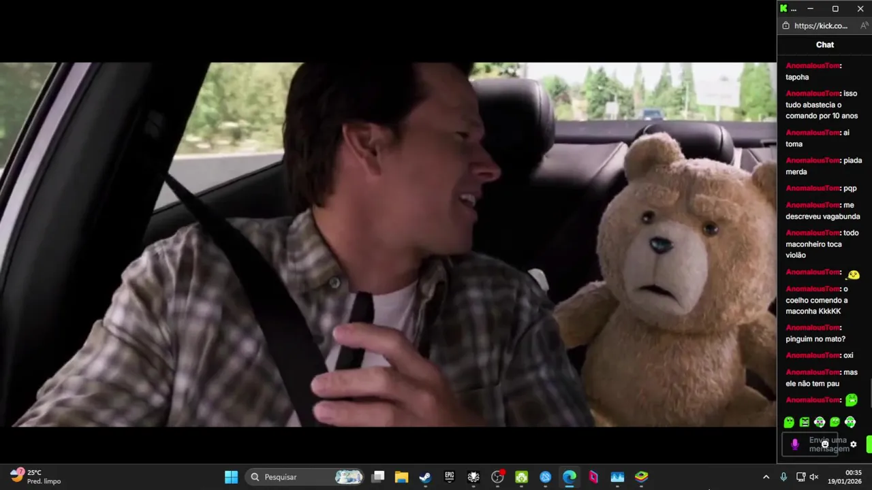
Task: Open the emoji picker smiley icon
Action: (x=825, y=444)
